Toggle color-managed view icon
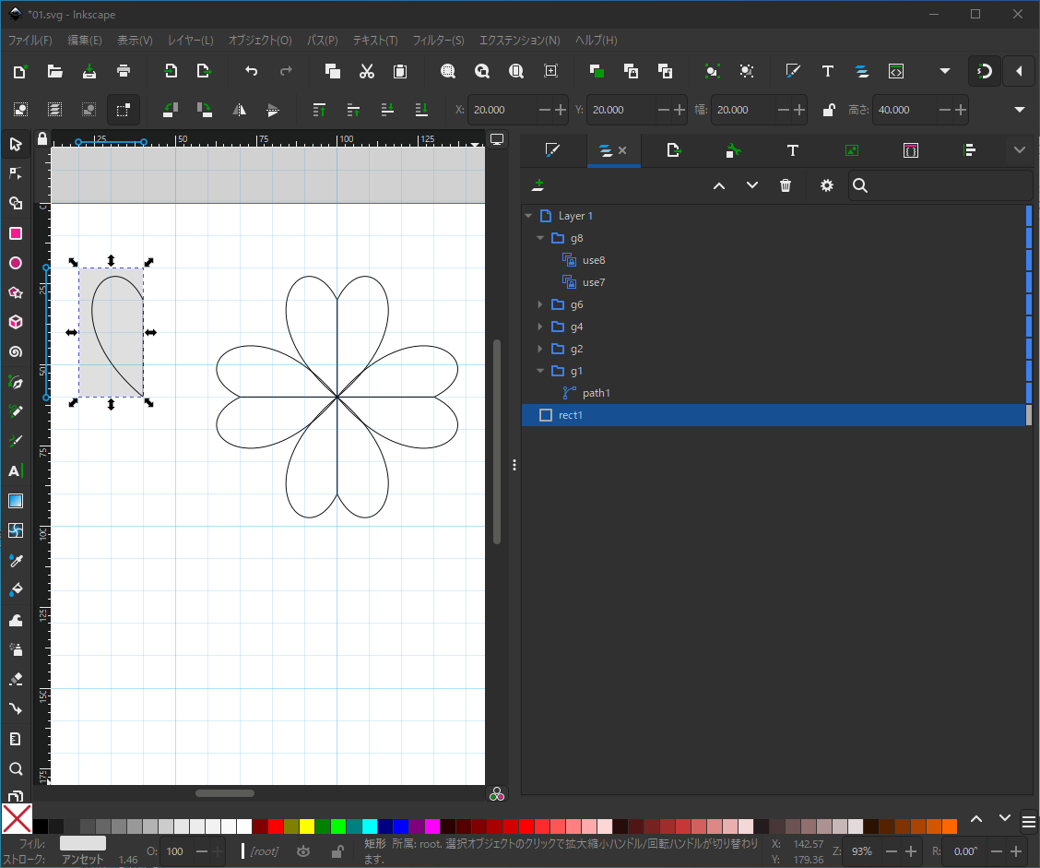Image resolution: width=1040 pixels, height=868 pixels. click(497, 794)
